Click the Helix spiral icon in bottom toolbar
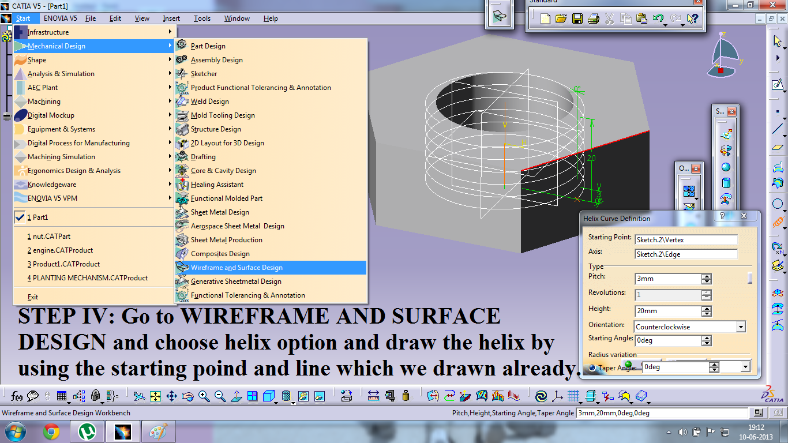The height and width of the screenshot is (443, 788). tap(541, 396)
